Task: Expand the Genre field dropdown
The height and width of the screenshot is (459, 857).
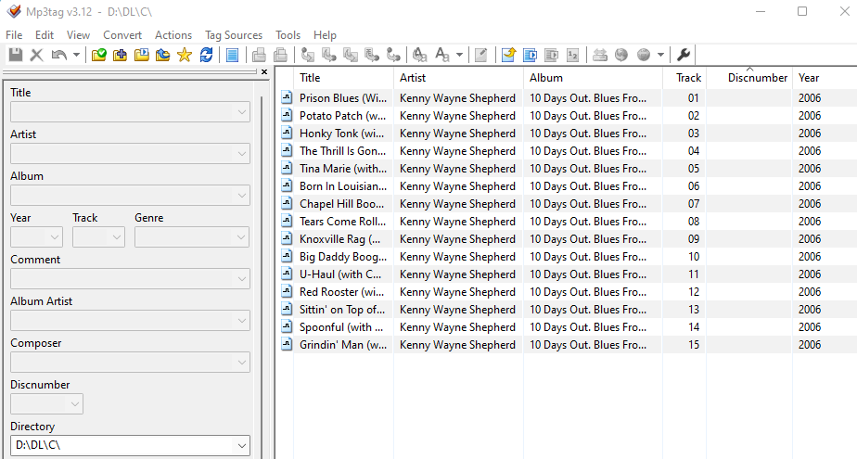Action: pos(241,237)
